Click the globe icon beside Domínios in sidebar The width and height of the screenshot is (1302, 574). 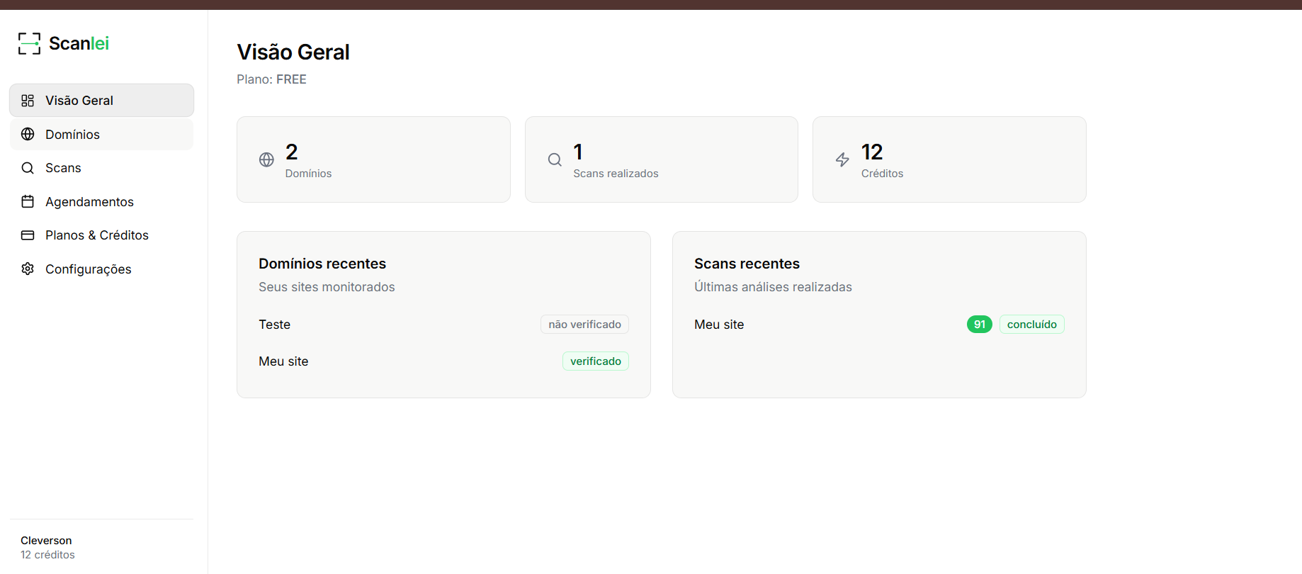pyautogui.click(x=28, y=134)
